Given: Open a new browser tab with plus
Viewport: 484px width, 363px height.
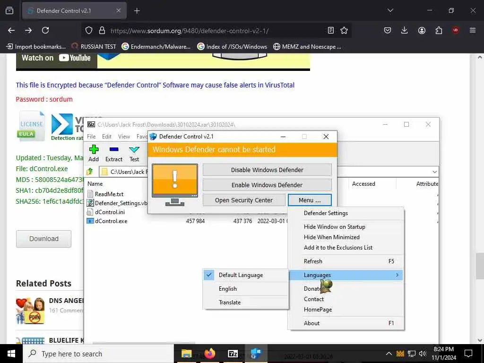Looking at the screenshot, I should pyautogui.click(x=137, y=11).
